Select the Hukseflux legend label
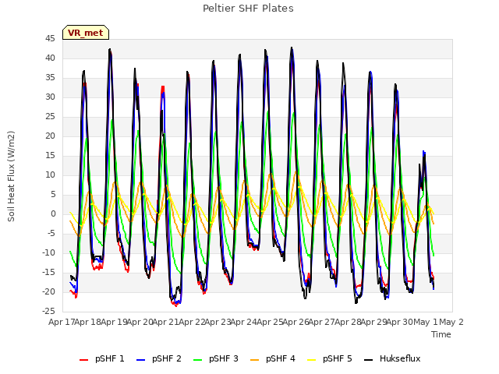 pos(400,358)
